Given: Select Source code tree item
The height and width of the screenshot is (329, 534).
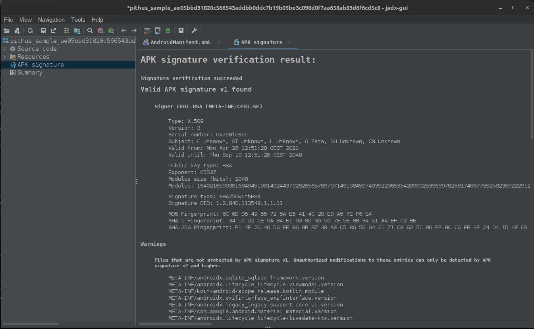Looking at the screenshot, I should point(33,49).
